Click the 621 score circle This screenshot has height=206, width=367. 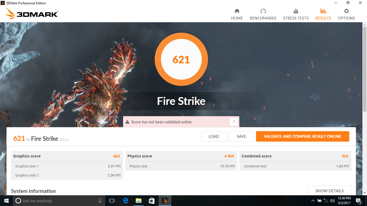click(x=181, y=59)
